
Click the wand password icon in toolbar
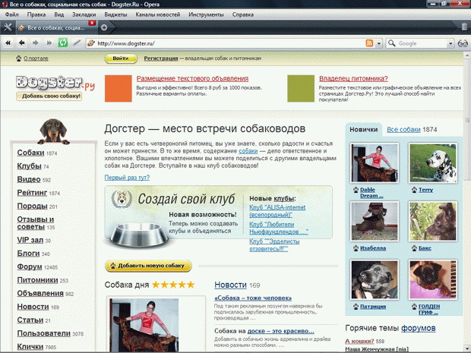[77, 43]
